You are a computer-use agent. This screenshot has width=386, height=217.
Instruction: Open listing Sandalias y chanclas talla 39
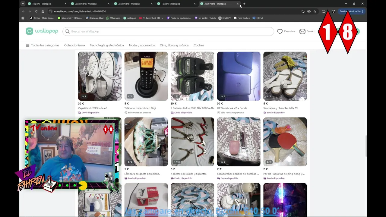[280, 108]
